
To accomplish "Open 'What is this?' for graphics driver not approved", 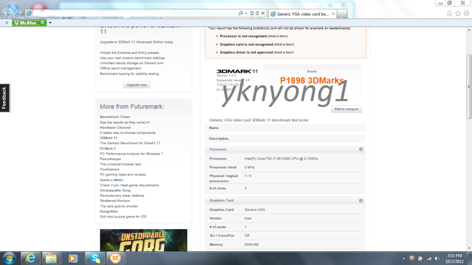I will pyautogui.click(x=284, y=53).
